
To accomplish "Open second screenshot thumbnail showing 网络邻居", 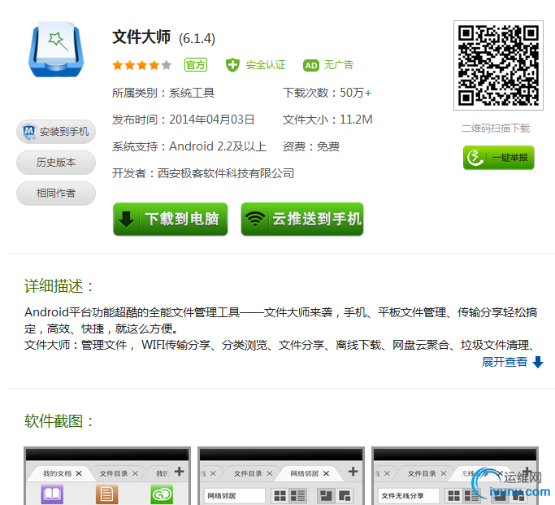I will pos(281,476).
